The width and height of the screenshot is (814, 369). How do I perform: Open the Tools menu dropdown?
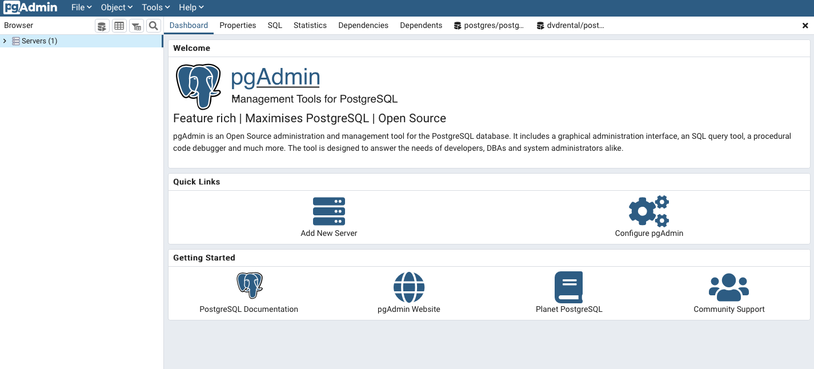156,7
